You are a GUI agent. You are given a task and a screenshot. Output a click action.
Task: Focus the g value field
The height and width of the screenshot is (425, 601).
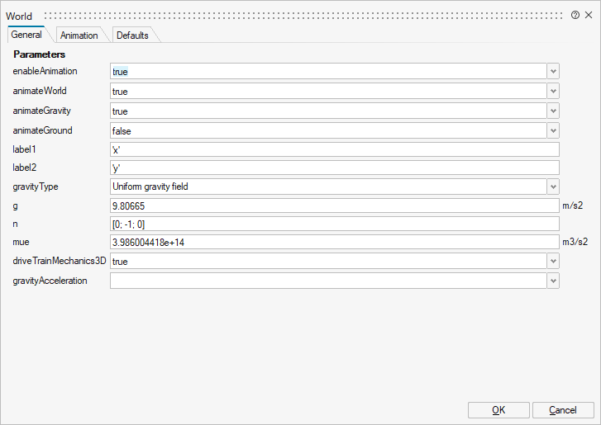[x=335, y=205]
